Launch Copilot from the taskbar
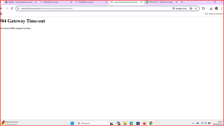The image size is (224, 126). click(118, 123)
